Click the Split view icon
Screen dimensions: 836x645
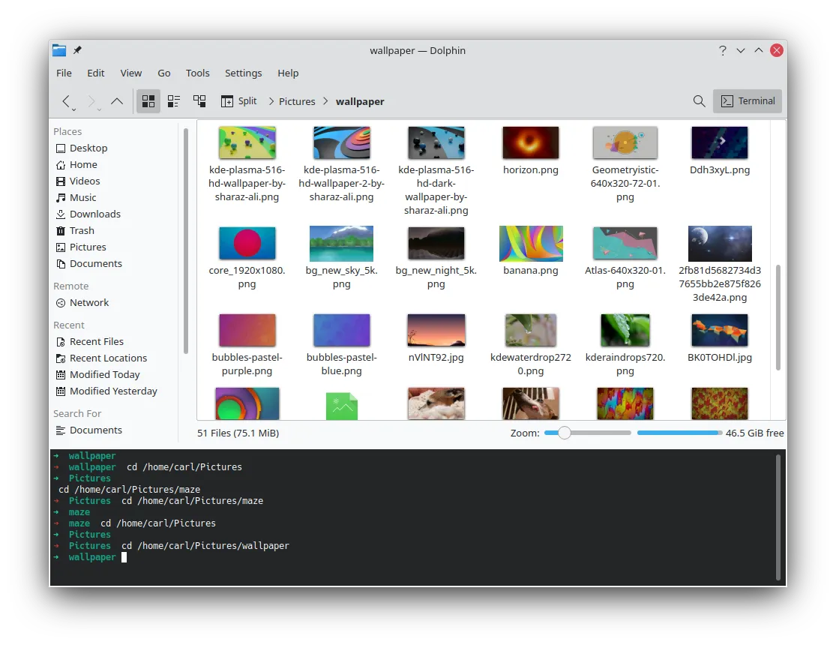[238, 100]
